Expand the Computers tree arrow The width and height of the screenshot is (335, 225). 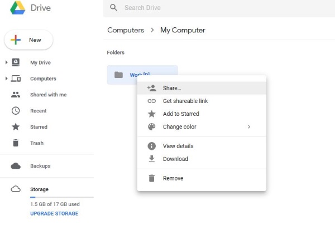(x=6, y=79)
